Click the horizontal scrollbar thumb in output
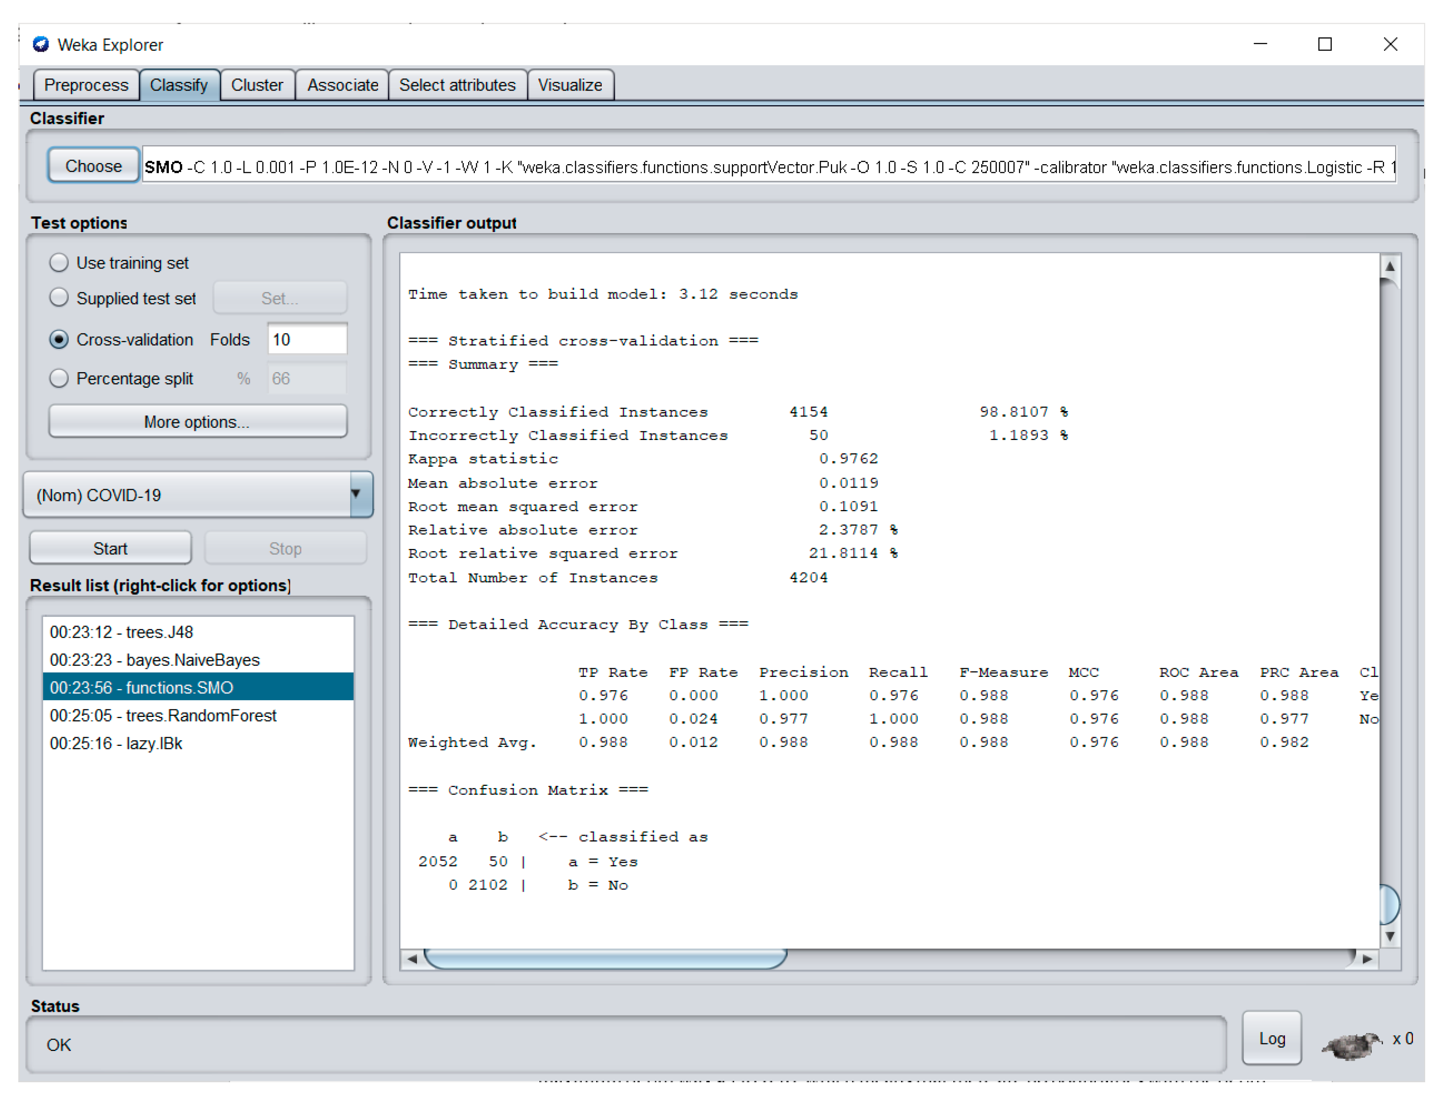1445x1099 pixels. pos(605,959)
